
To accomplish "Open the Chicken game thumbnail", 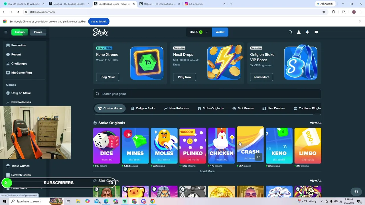I will (222, 145).
